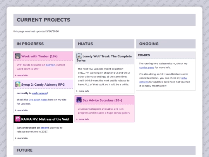Click the word count is 50k+ text

(x=28, y=69)
